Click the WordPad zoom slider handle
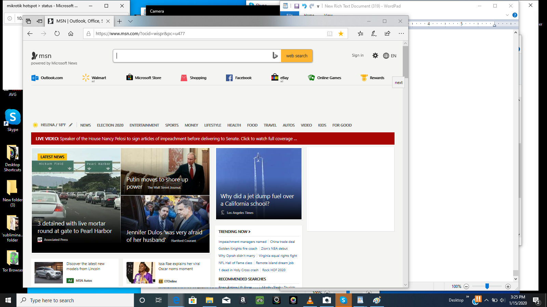The image size is (547, 307). (487, 287)
